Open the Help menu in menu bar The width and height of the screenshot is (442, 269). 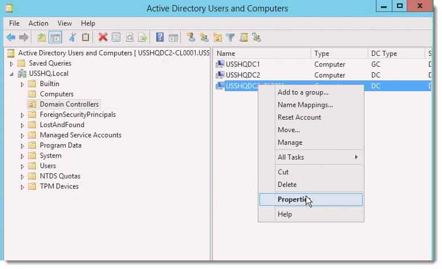pyautogui.click(x=88, y=23)
